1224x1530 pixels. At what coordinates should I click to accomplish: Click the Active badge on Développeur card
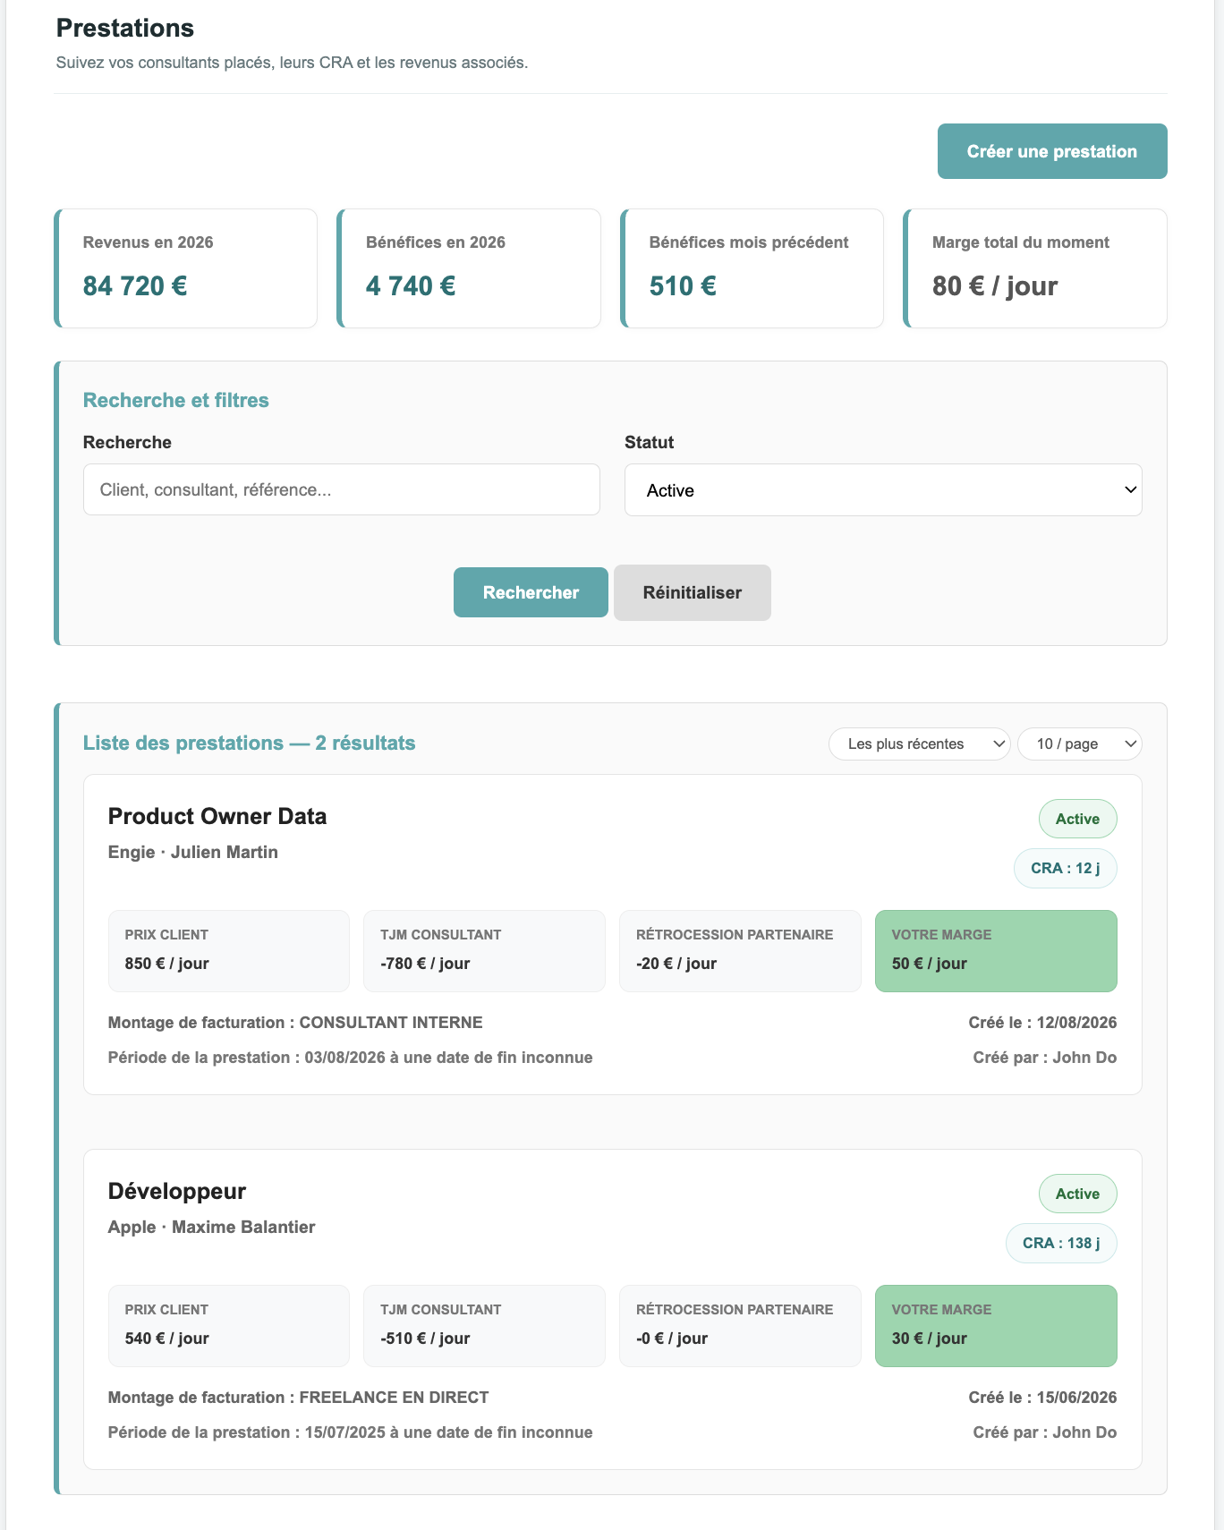tap(1077, 1194)
